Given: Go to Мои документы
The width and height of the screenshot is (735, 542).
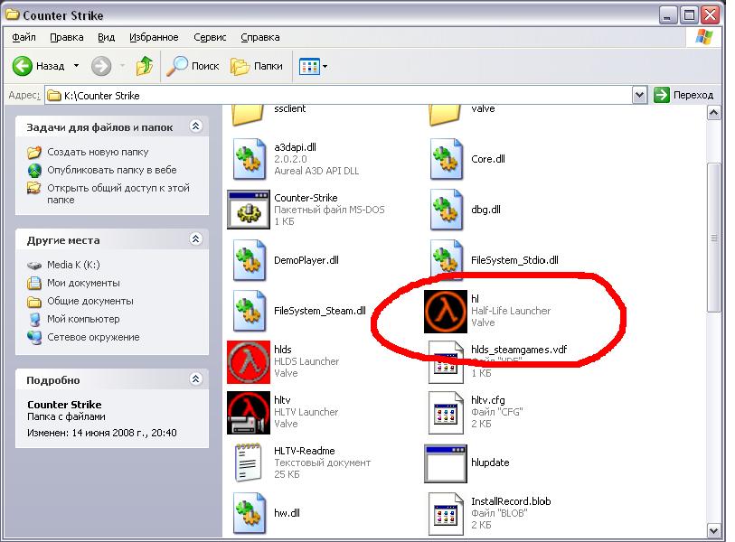Looking at the screenshot, I should (83, 283).
